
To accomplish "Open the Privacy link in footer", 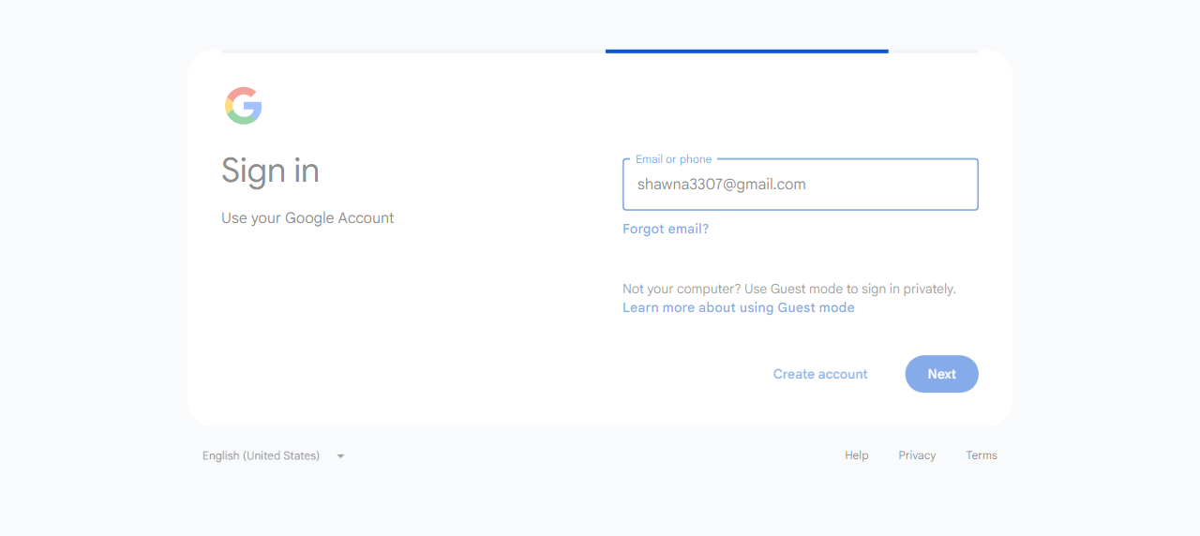I will pyautogui.click(x=917, y=455).
